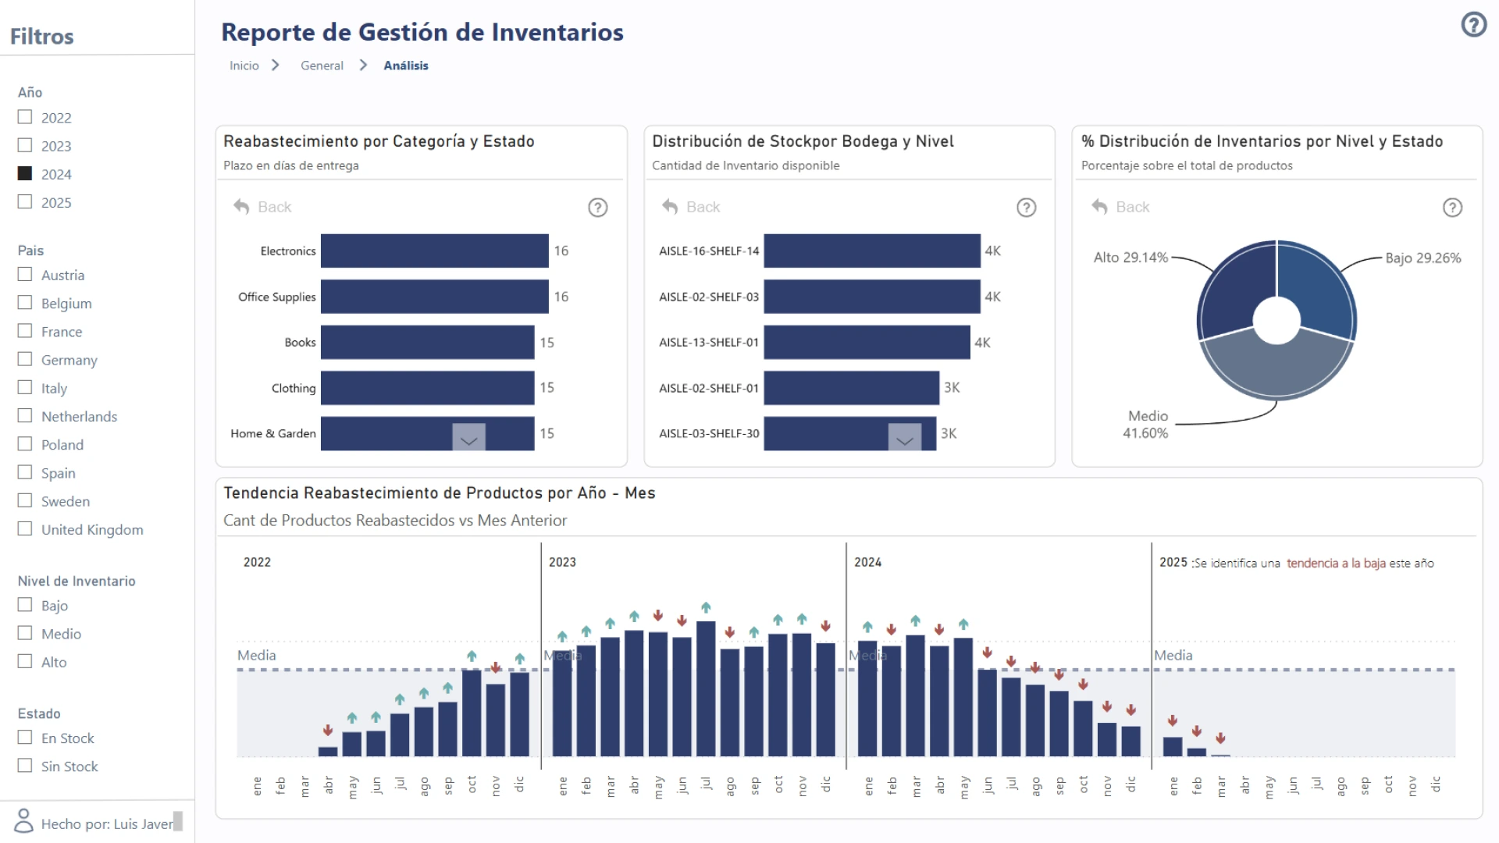Uncheck the 2024 year filter
The image size is (1499, 843).
25,173
